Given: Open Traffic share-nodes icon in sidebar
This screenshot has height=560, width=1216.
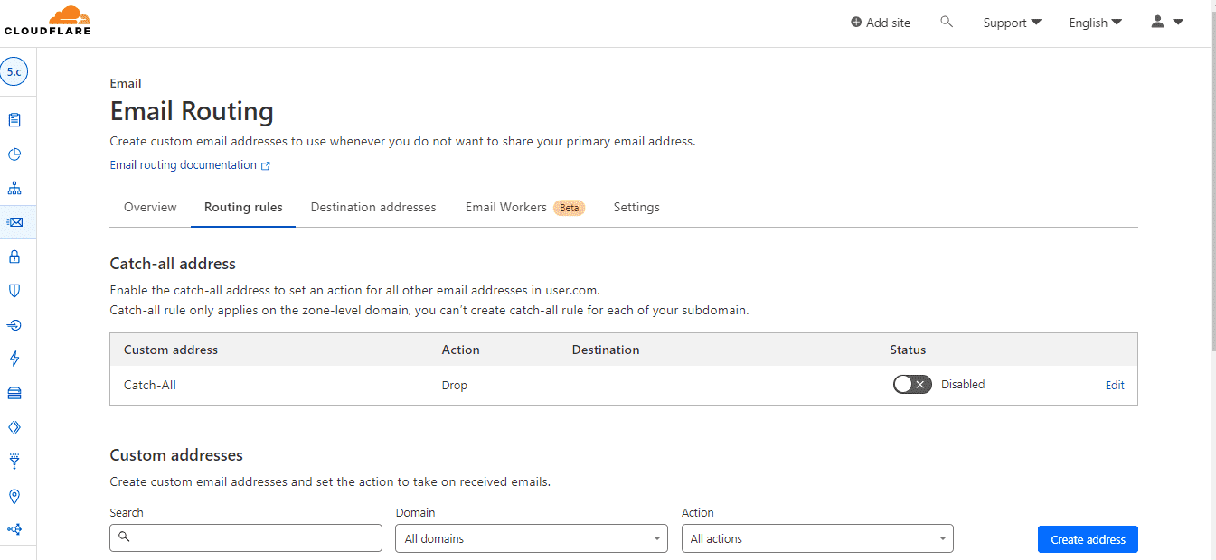Looking at the screenshot, I should point(14,529).
